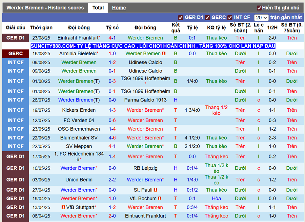Viewport: 305px width, 222px height.
Task: Click the KQ tỷ lệ column header
Action: coord(216,28)
